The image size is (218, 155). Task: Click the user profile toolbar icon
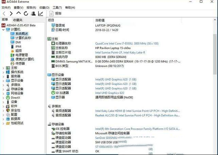pos(33,14)
